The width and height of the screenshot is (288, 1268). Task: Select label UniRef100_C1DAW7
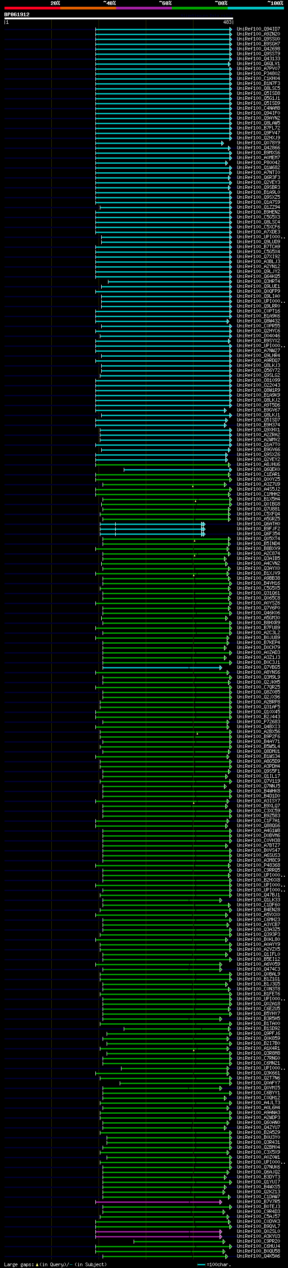tap(258, 1196)
